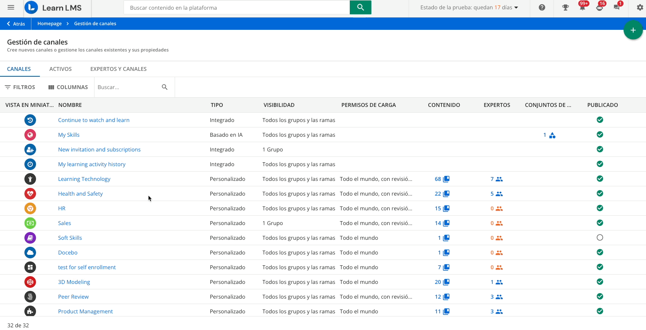Click the magnifier in the Buscar field

165,87
